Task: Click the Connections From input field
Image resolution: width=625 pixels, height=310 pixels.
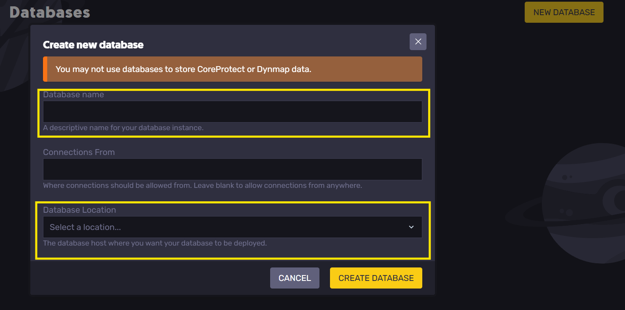Action: click(232, 169)
